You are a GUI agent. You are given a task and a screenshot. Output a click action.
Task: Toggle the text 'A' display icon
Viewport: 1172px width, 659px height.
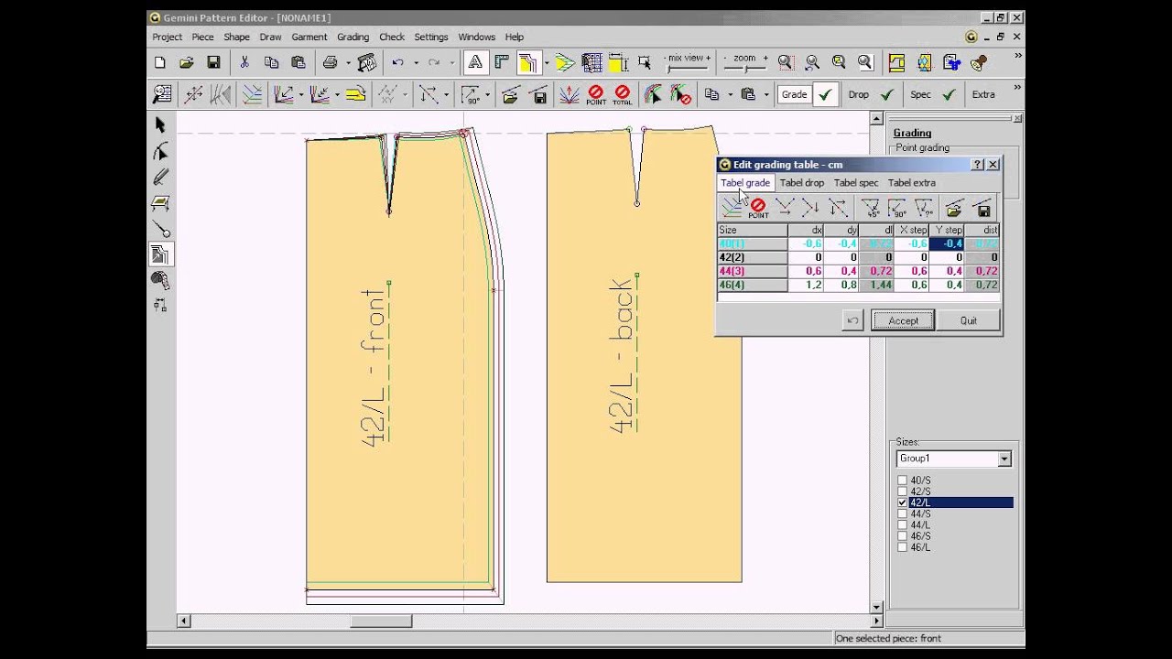pos(474,62)
